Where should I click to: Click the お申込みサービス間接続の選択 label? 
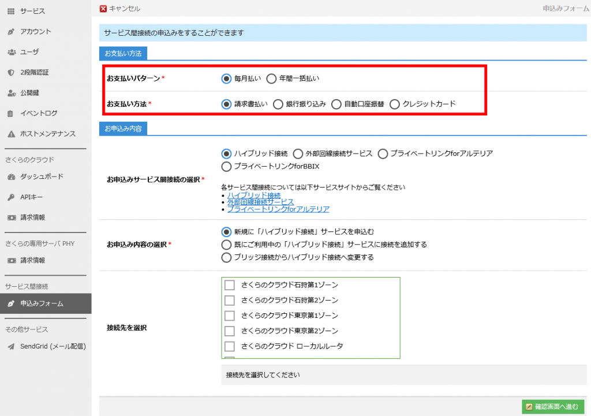[154, 180]
